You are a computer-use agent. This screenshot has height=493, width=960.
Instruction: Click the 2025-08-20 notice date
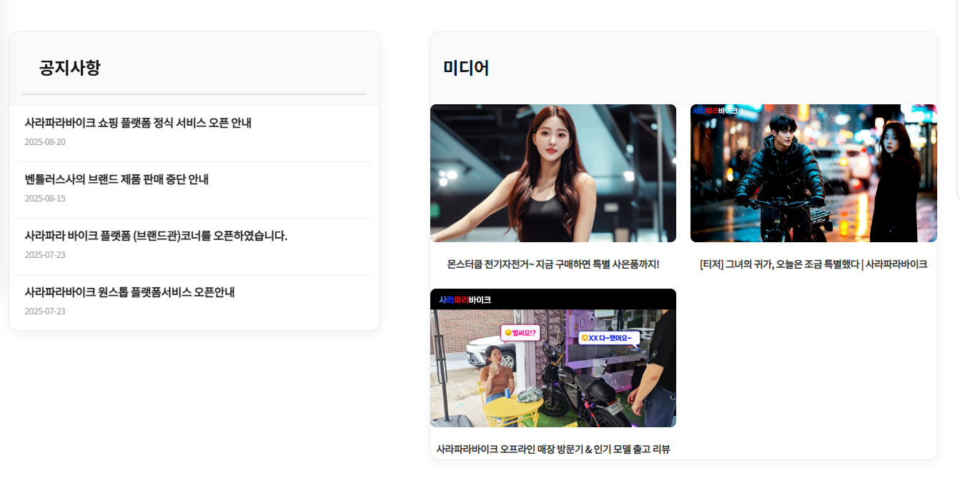tap(45, 142)
